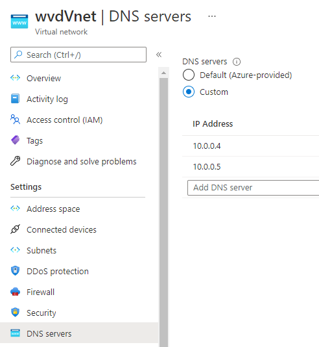This screenshot has width=319, height=347.
Task: Click the Access control (IAM) people icon
Action: 15,120
